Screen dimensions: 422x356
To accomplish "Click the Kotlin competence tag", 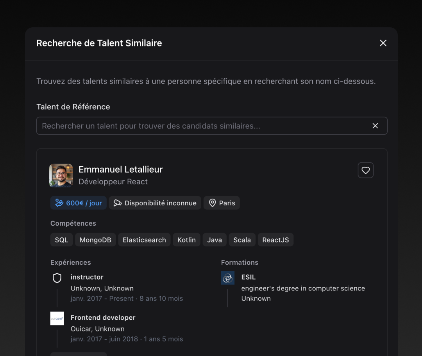I will 186,240.
